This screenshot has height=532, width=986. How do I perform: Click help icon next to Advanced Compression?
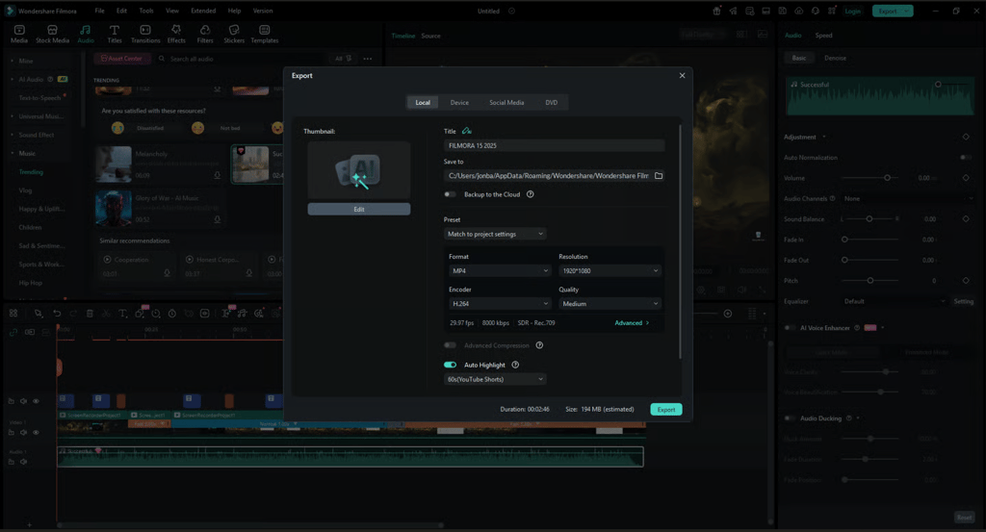click(x=539, y=345)
